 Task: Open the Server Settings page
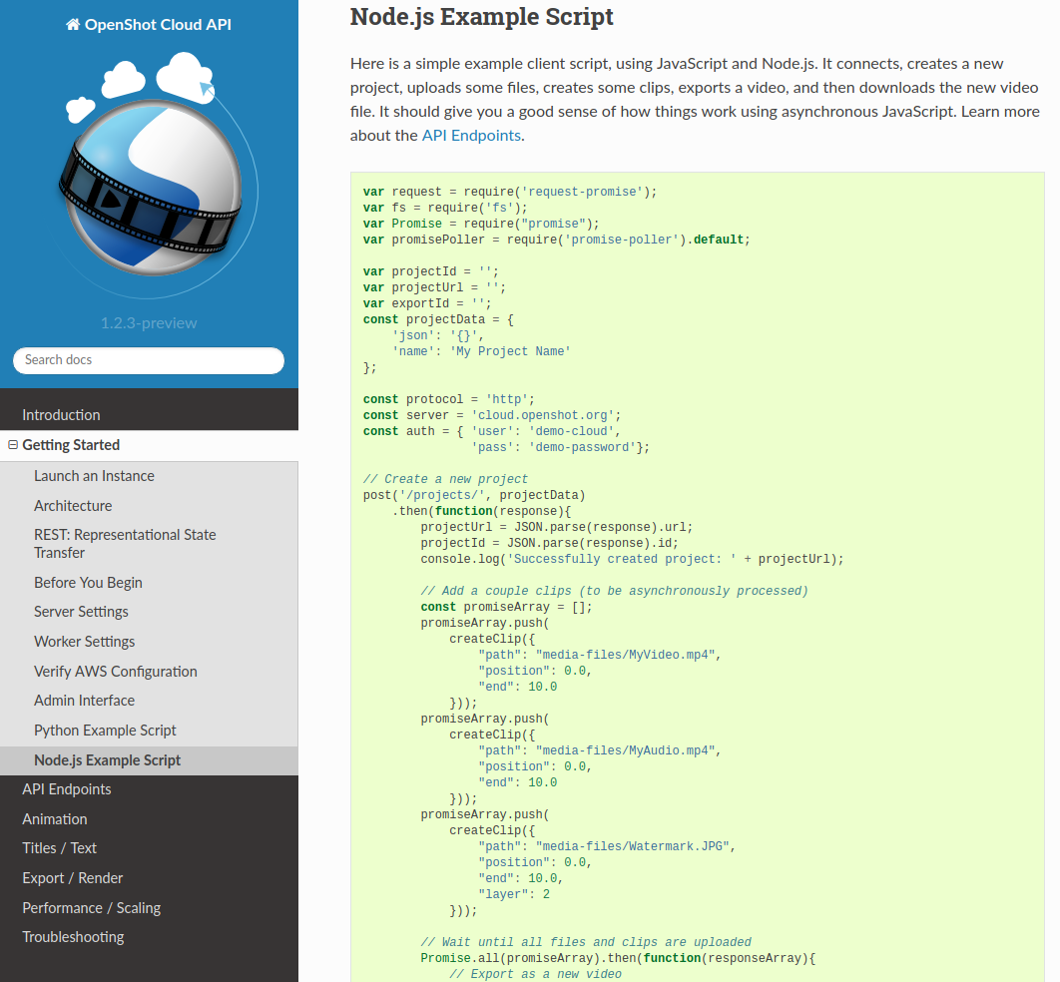click(80, 611)
